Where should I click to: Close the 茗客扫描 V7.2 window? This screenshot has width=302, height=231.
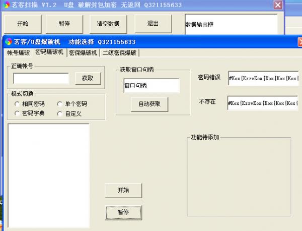(x=278, y=5)
